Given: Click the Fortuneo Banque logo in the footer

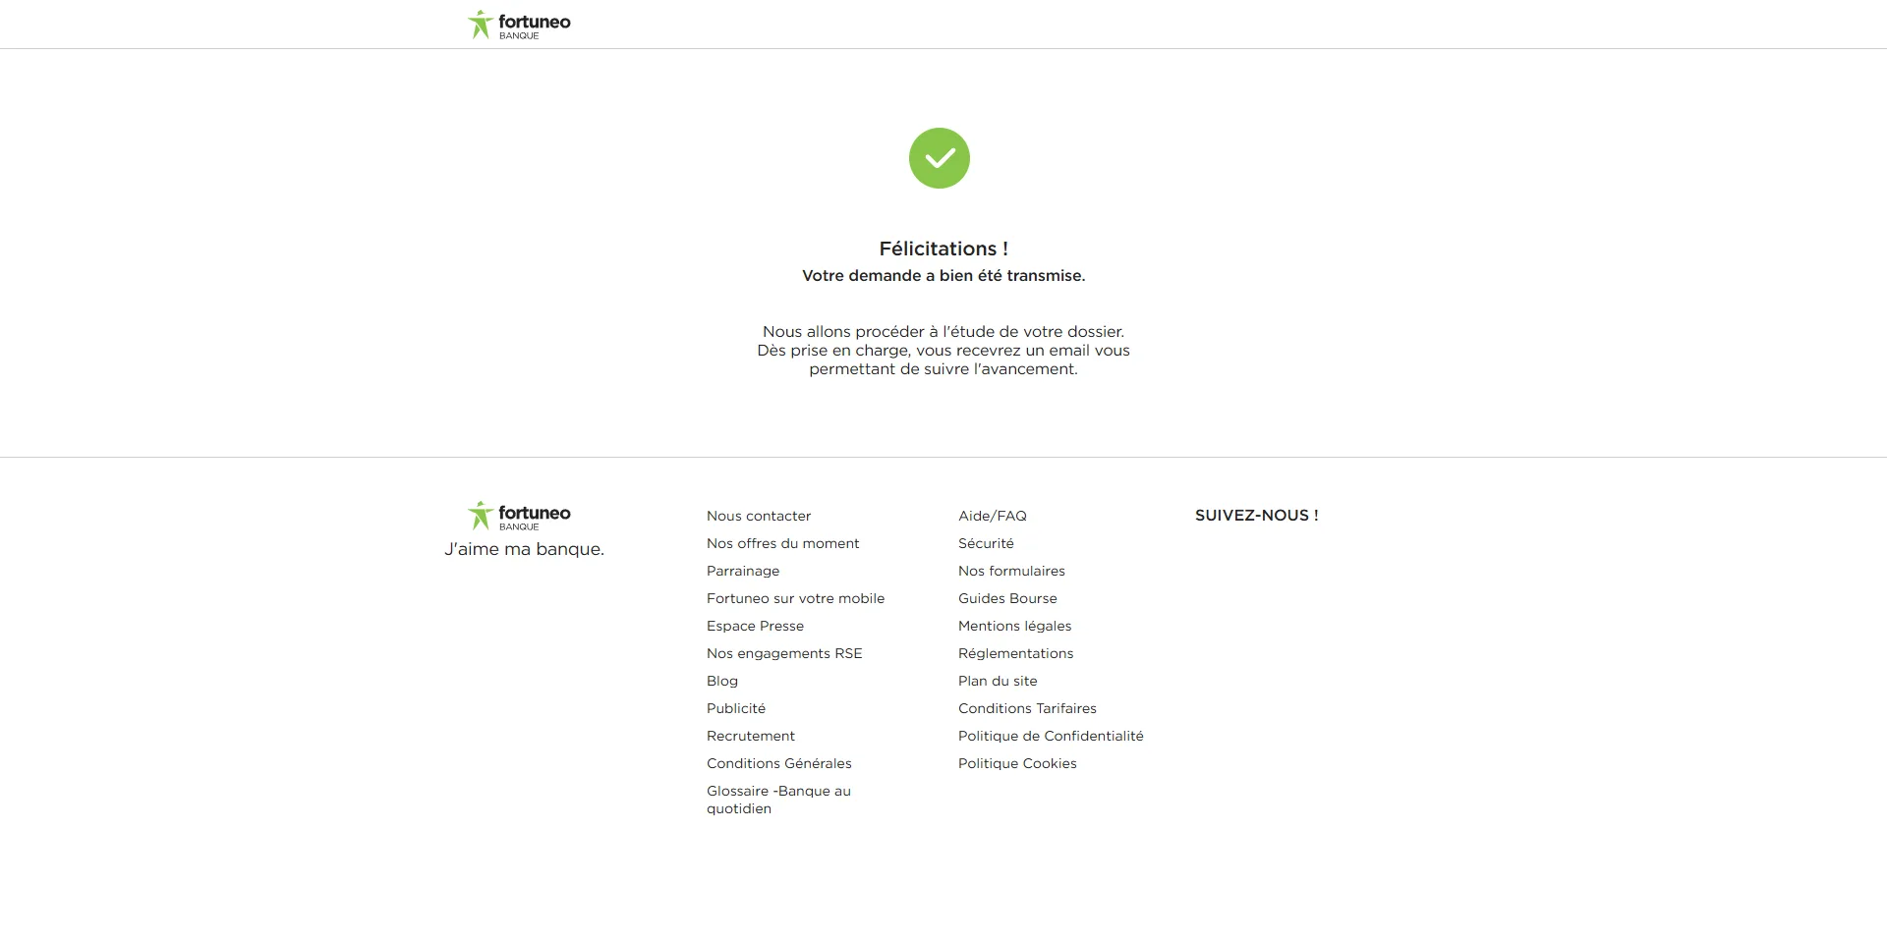Looking at the screenshot, I should tap(519, 516).
